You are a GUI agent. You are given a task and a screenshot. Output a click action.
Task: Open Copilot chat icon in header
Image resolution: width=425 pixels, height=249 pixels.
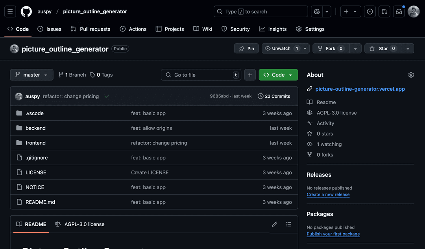point(317,12)
